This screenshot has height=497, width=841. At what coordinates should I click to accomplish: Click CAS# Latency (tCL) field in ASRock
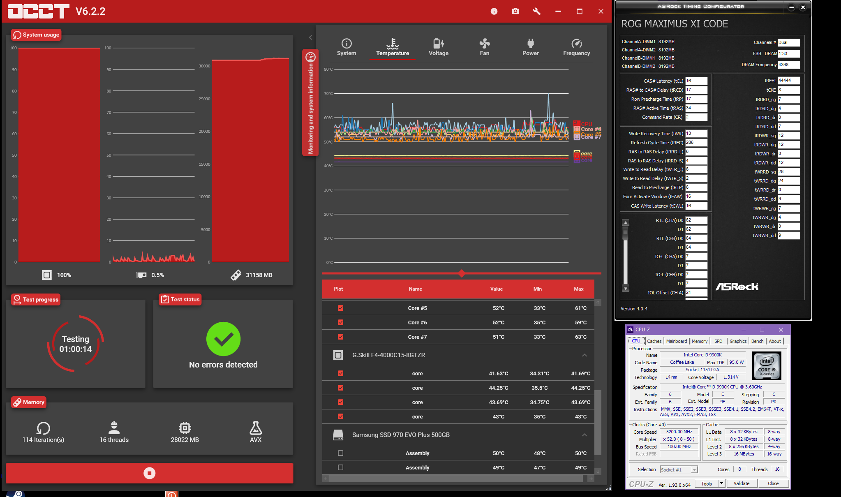696,81
